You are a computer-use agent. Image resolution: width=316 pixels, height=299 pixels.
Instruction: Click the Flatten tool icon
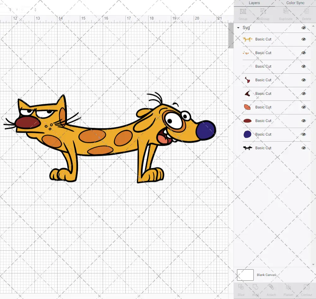click(x=289, y=287)
